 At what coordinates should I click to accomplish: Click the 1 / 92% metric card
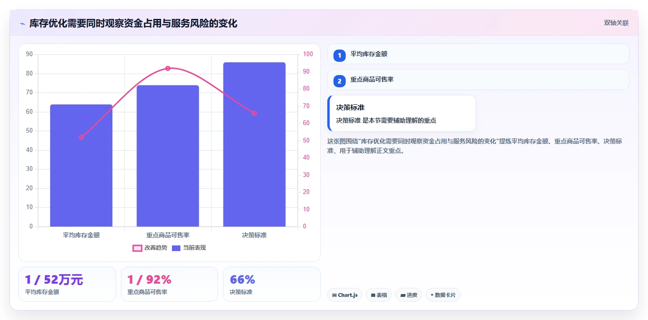pyautogui.click(x=170, y=284)
